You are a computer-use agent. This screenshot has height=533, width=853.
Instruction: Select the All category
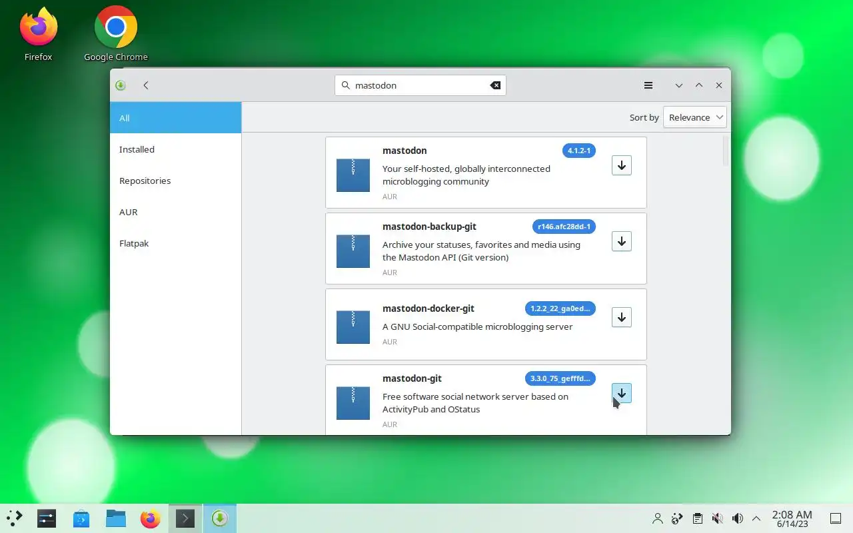pyautogui.click(x=175, y=118)
